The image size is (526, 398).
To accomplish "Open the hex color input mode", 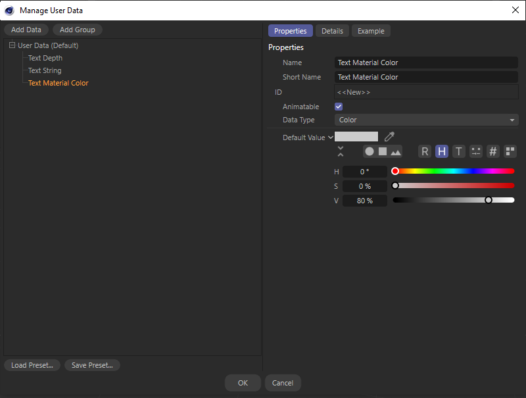I will click(x=492, y=151).
